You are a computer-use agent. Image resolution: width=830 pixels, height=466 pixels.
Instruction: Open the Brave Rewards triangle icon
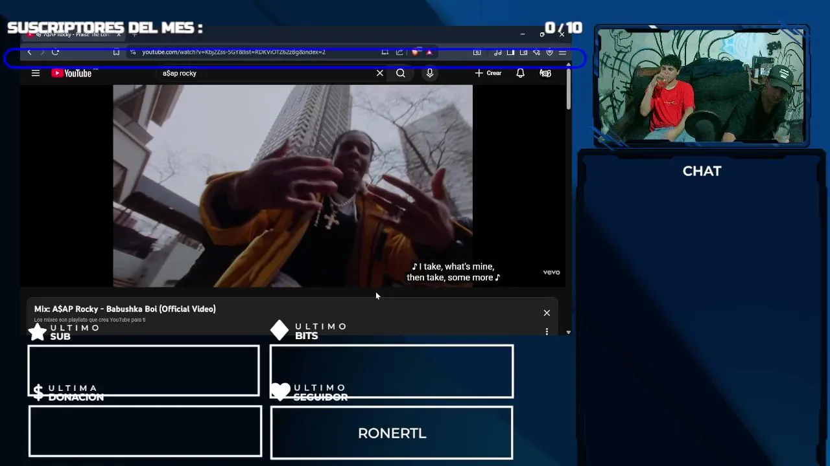click(x=429, y=52)
